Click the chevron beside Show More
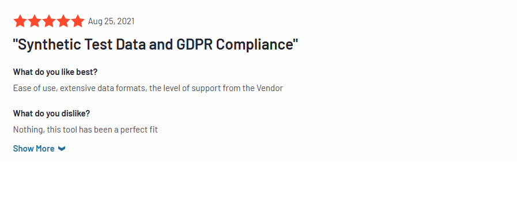This screenshot has width=517, height=223. (62, 149)
